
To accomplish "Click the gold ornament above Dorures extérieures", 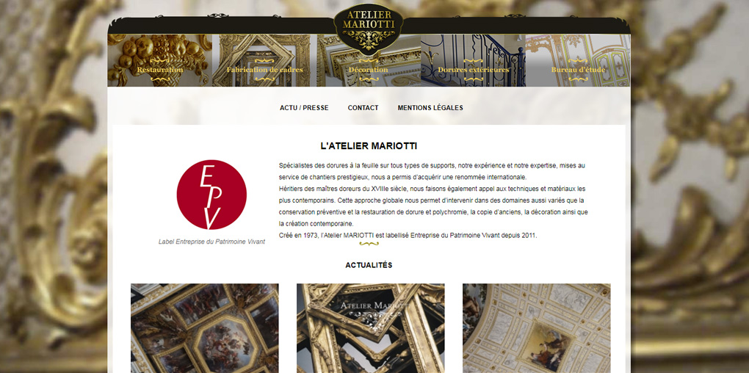I will (x=473, y=61).
